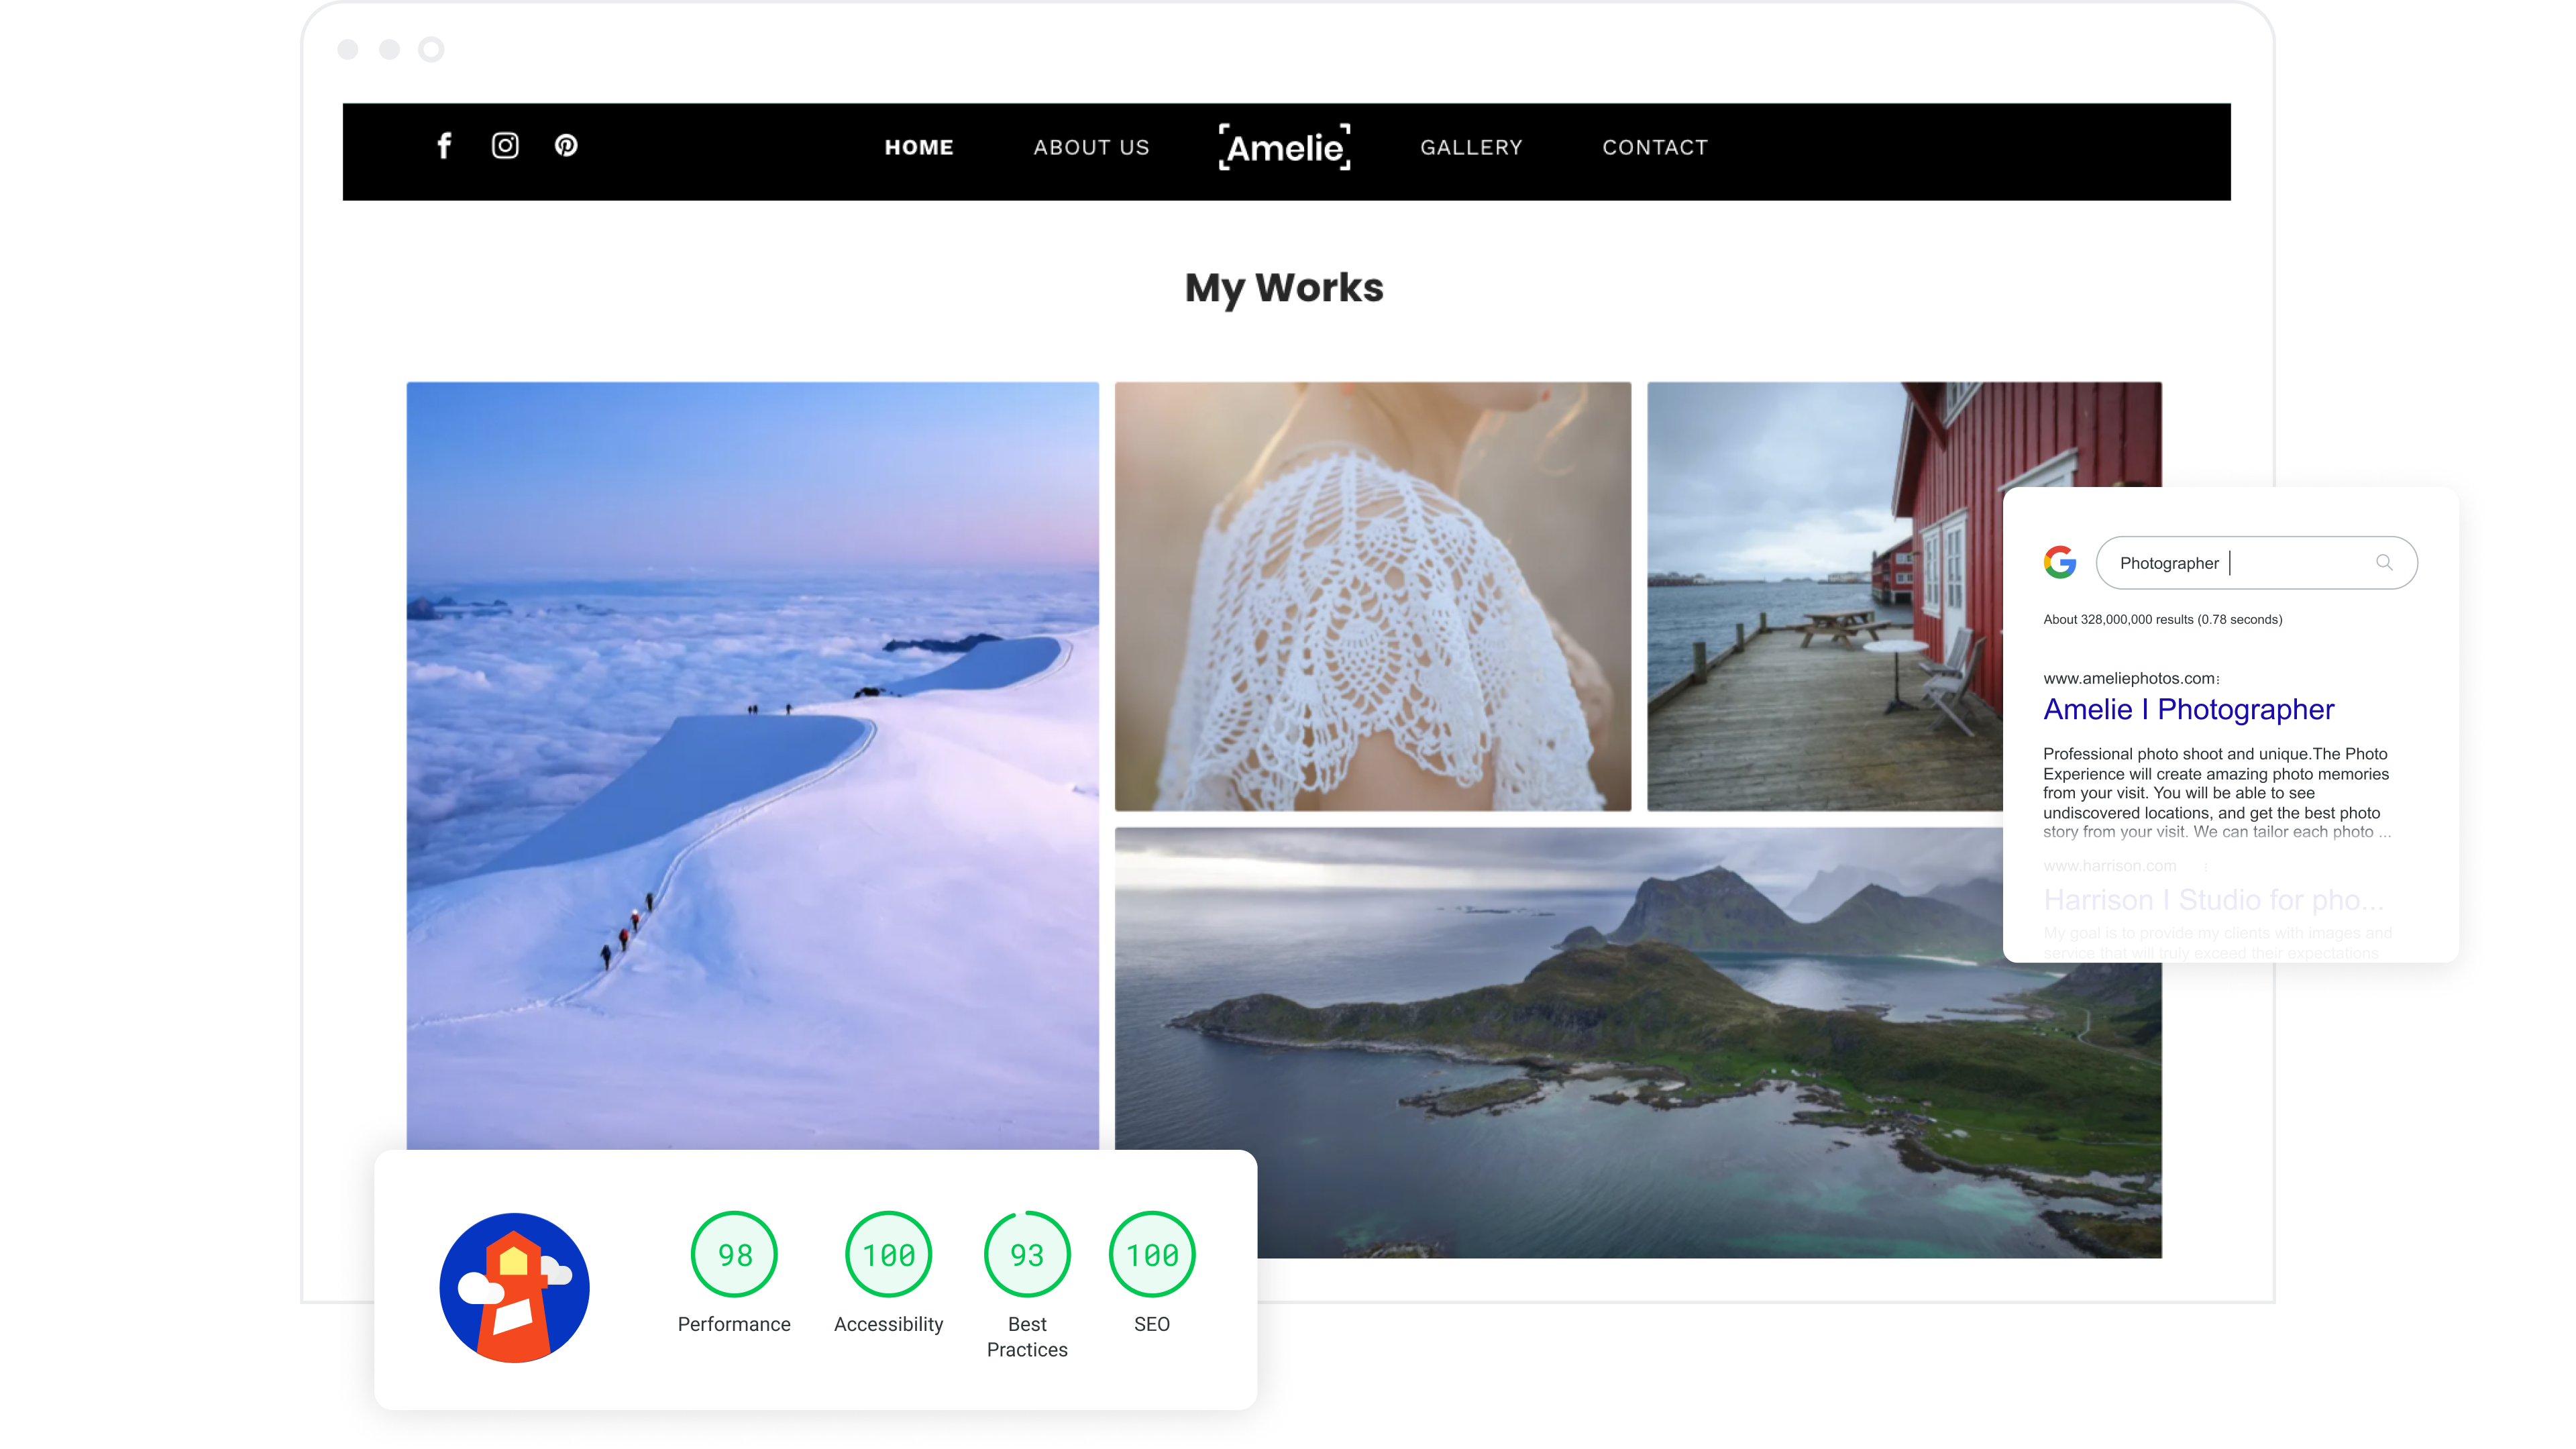Click the www.ameliephotos.com URL
Viewport: 2576px width, 1449px height.
point(2129,678)
